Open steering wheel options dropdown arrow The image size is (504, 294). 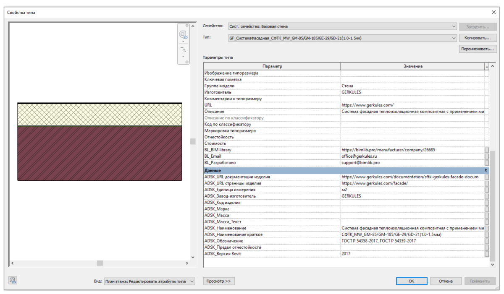(x=183, y=42)
